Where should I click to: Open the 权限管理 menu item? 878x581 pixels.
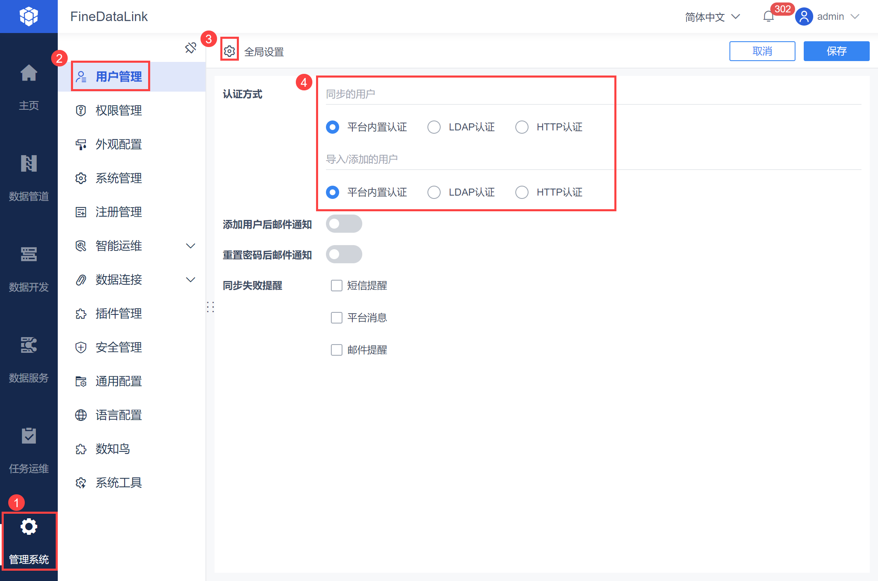(x=118, y=111)
